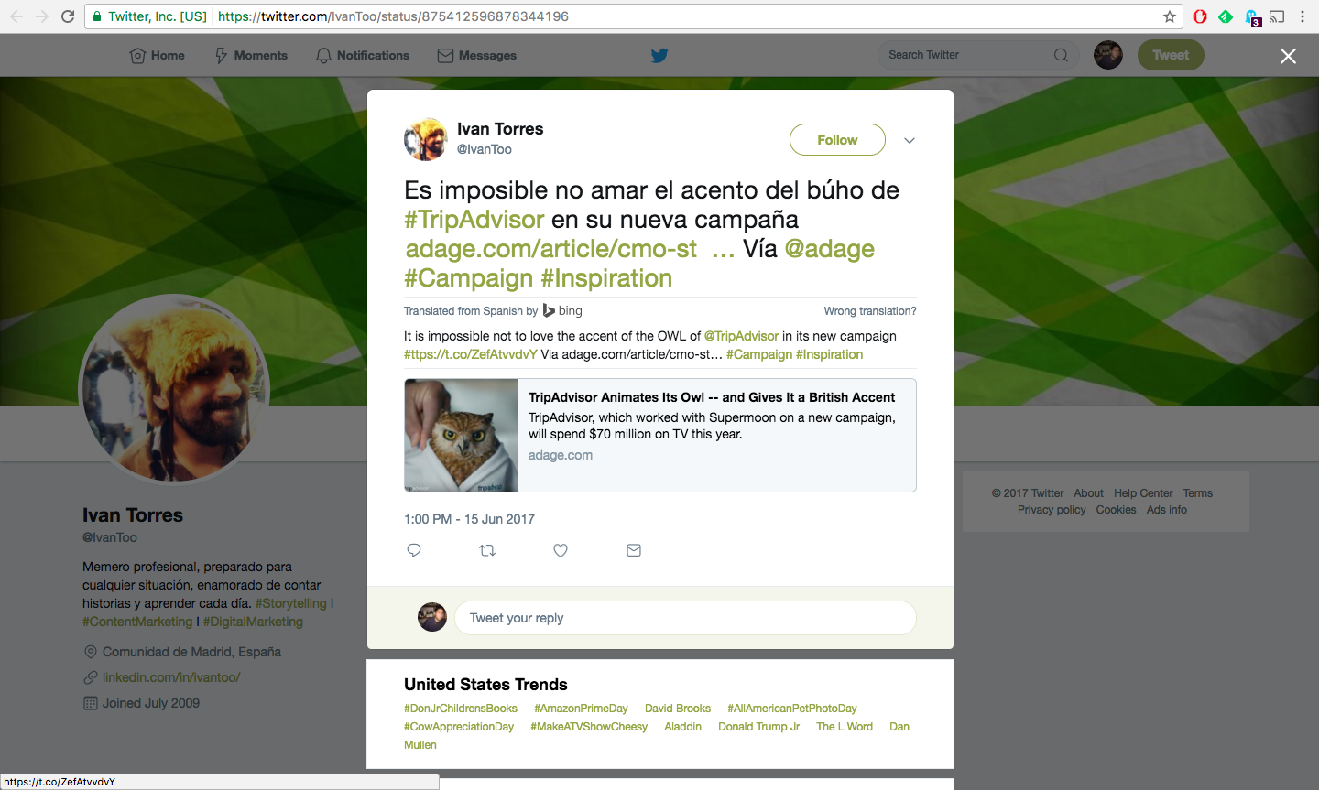Screen dimensions: 1319x790
Task: Open Notifications
Action: 363,55
